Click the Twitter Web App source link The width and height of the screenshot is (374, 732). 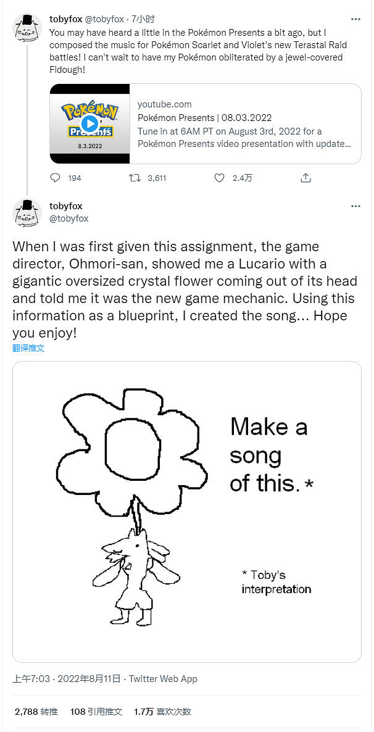[163, 679]
